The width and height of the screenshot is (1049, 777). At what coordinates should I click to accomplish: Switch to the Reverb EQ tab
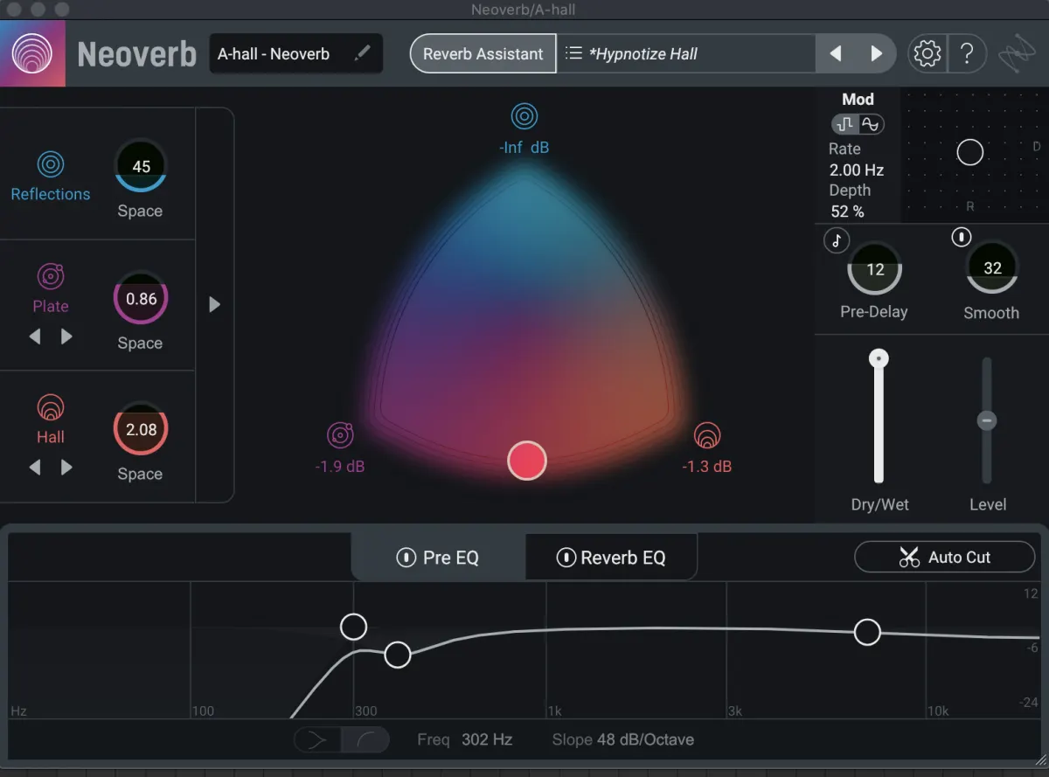(611, 558)
